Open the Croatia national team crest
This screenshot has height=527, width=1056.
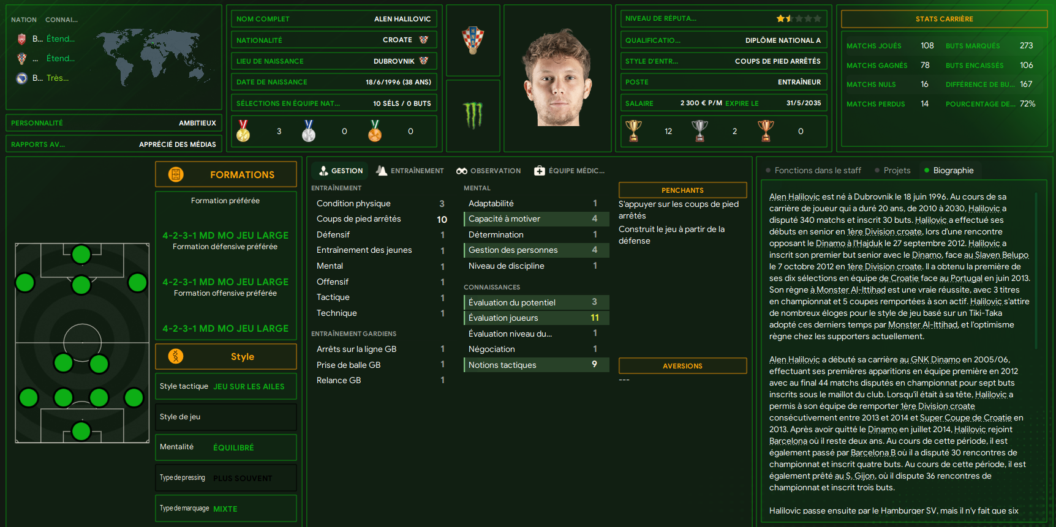(x=473, y=40)
